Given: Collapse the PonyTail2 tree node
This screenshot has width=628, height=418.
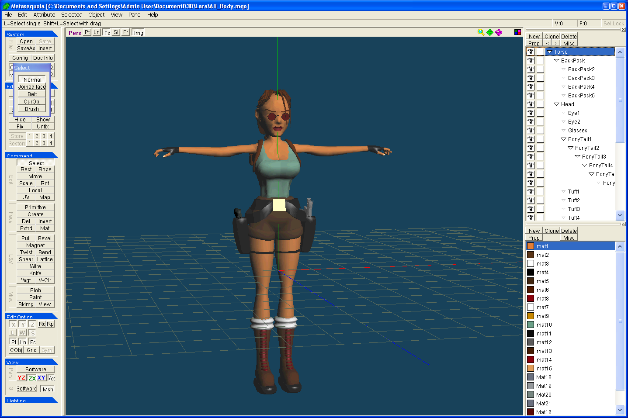Looking at the screenshot, I should click(570, 148).
